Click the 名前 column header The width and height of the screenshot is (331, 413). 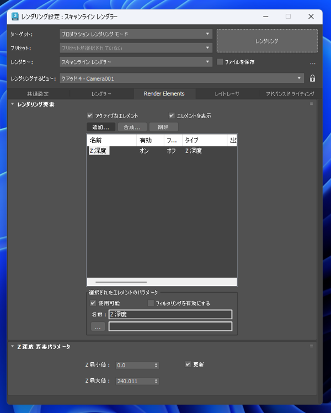pyautogui.click(x=112, y=140)
